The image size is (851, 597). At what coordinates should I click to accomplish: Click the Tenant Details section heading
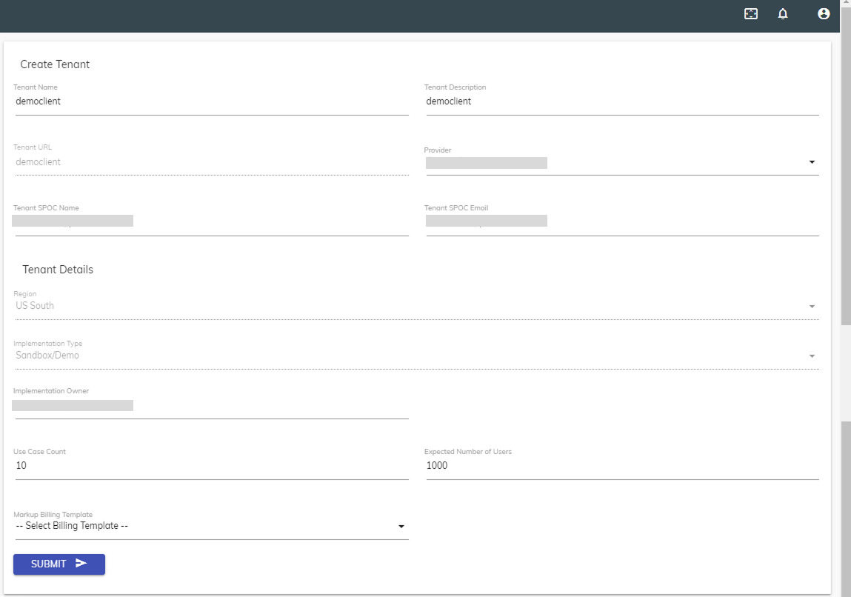click(58, 270)
